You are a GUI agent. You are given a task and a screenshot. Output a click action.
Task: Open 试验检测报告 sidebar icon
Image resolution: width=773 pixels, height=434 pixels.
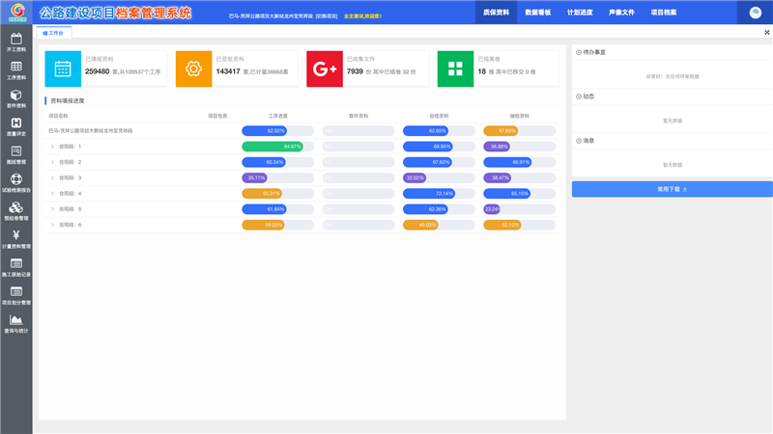pos(15,182)
